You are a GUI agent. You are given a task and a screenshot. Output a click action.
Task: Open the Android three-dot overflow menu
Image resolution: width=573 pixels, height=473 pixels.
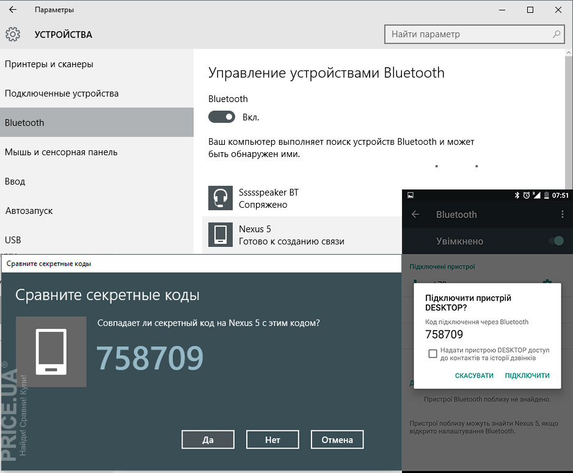[x=563, y=215]
